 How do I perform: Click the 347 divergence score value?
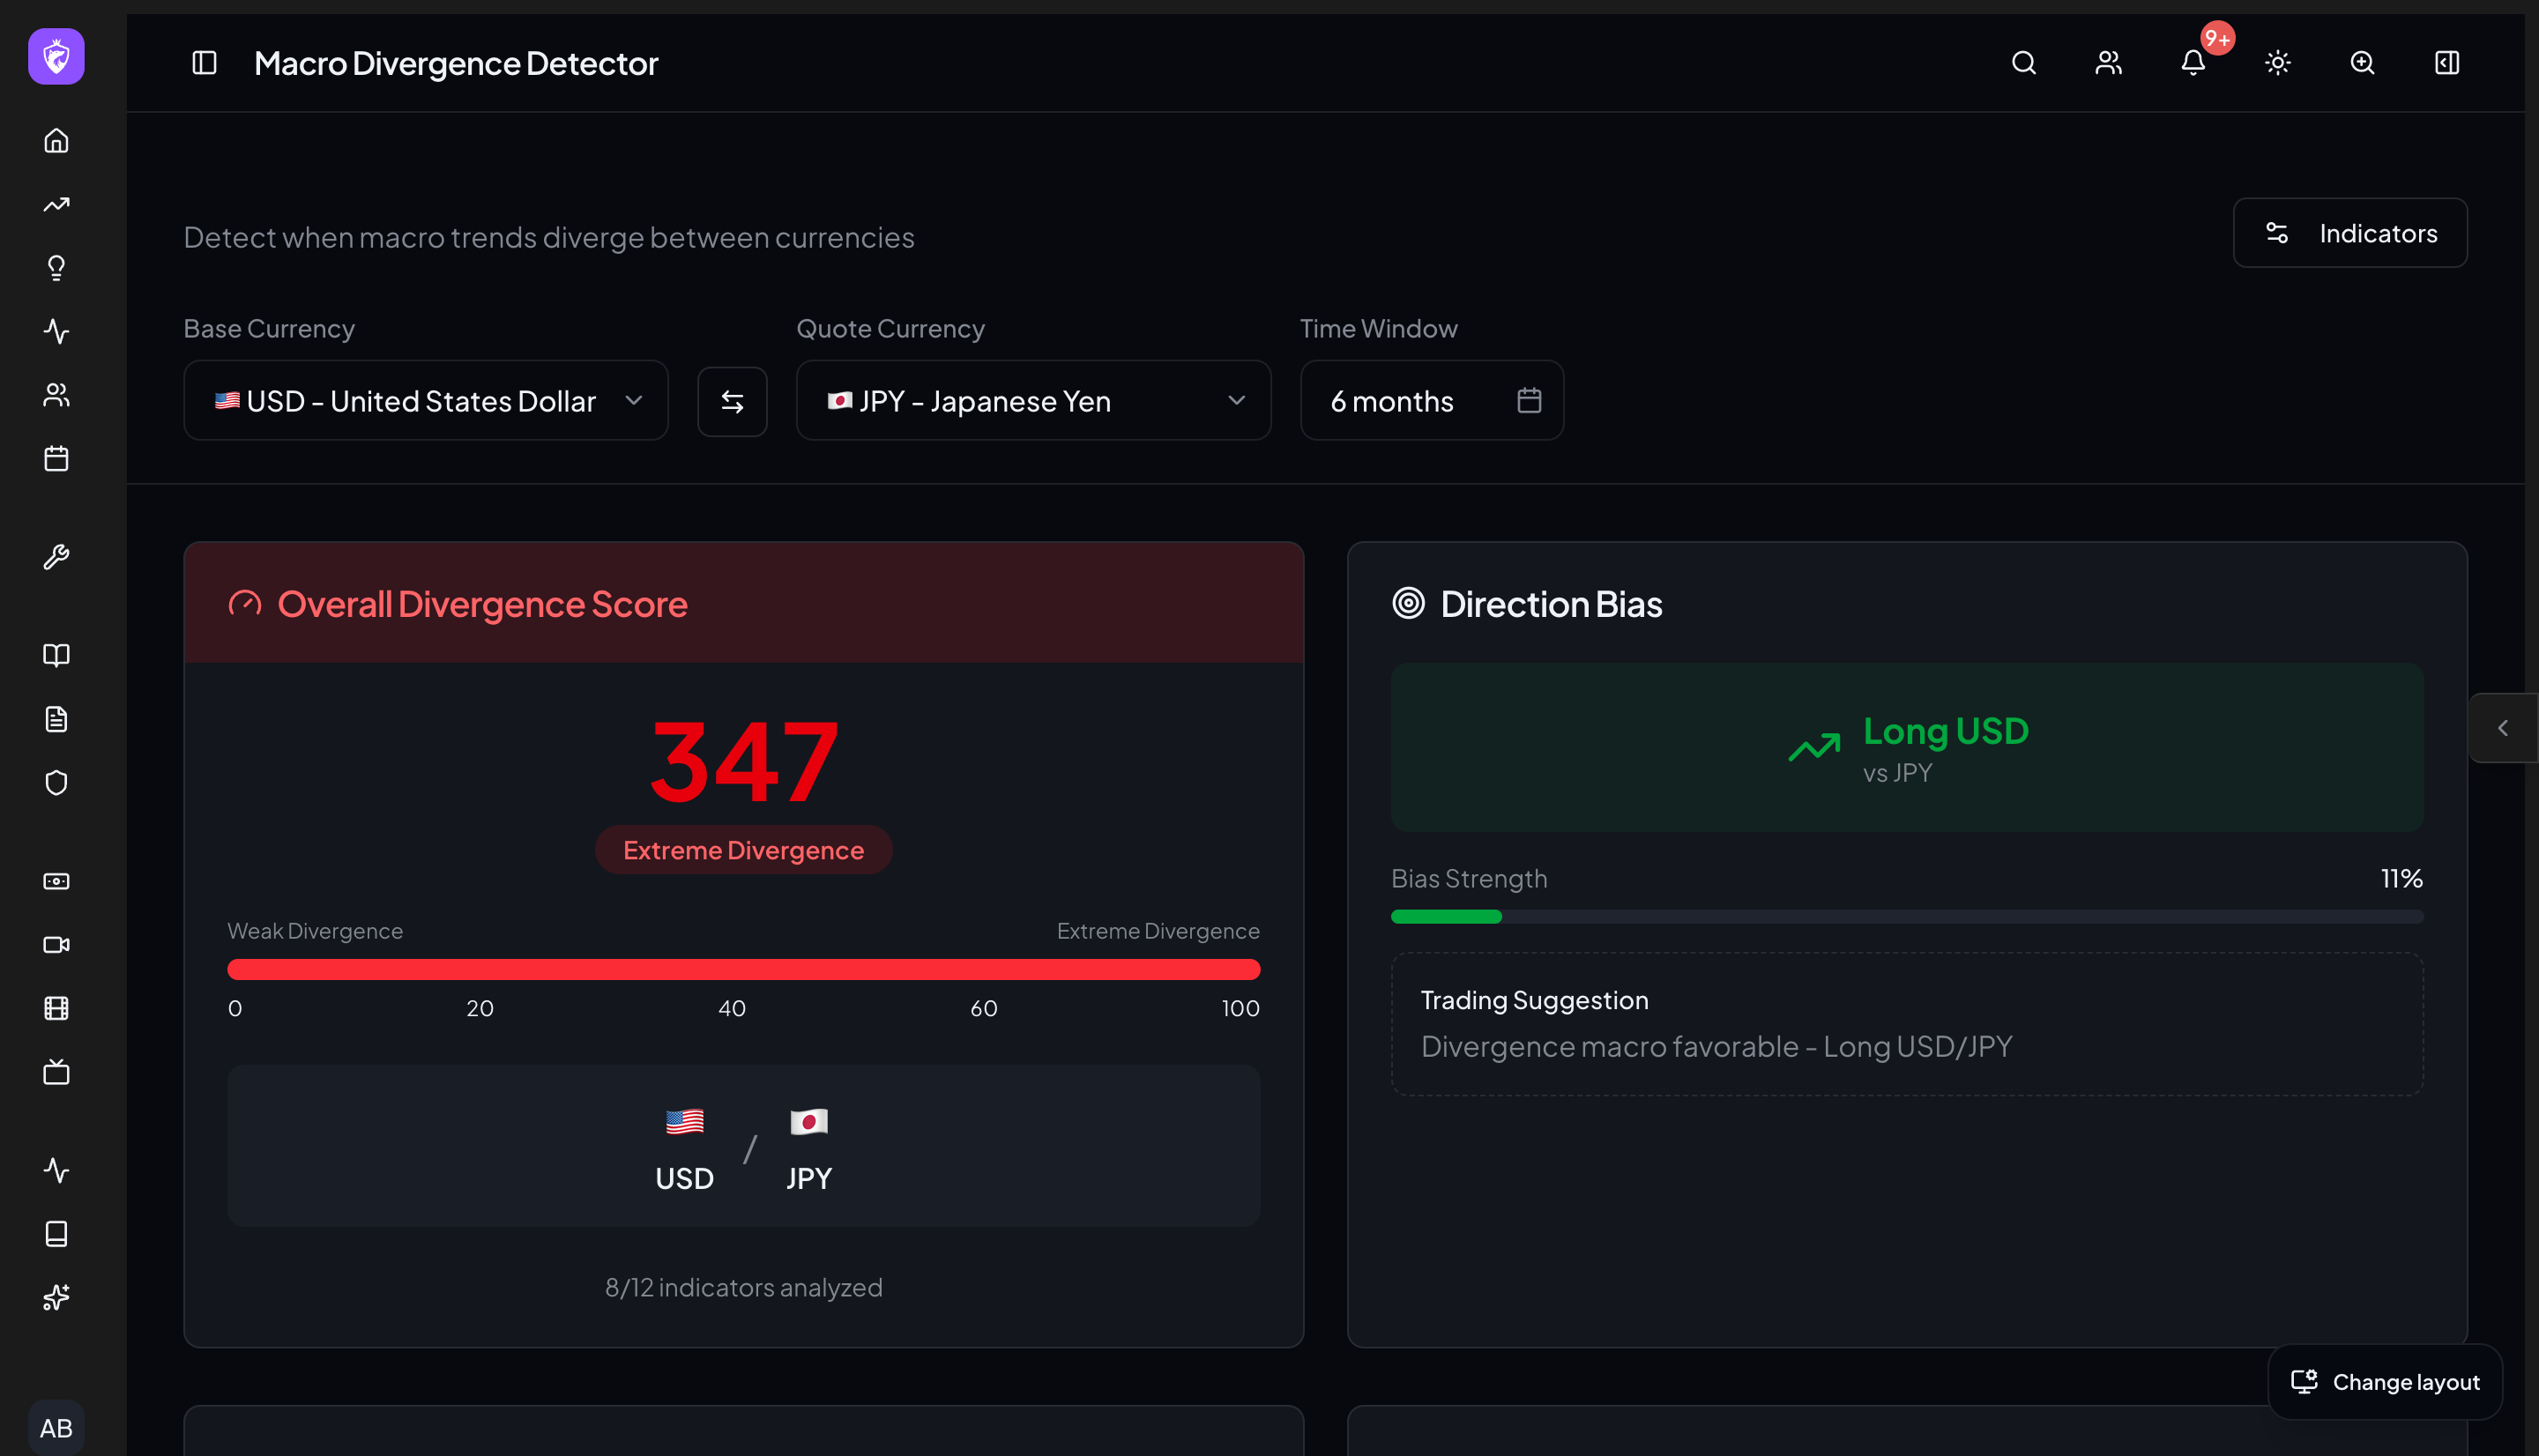pos(744,763)
